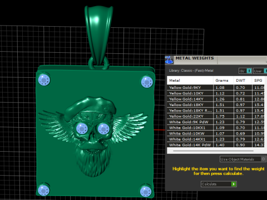Sort by the SPG column header
The image size is (267, 200).
pyautogui.click(x=258, y=81)
